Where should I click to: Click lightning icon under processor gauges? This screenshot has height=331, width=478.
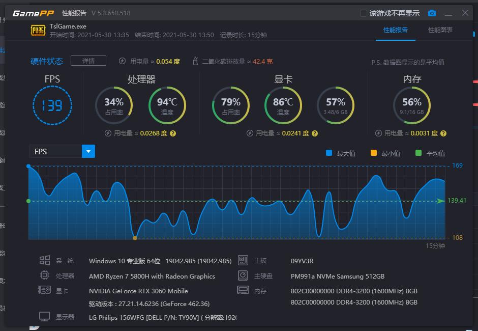click(x=108, y=133)
